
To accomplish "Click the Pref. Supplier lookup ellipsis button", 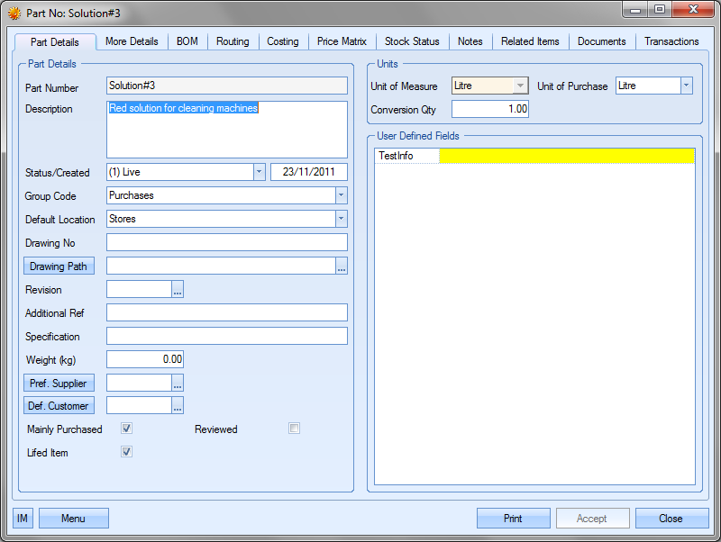I will click(x=178, y=384).
